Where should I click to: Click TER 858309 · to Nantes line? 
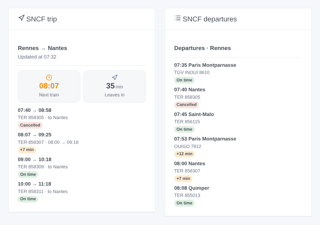pos(43,167)
